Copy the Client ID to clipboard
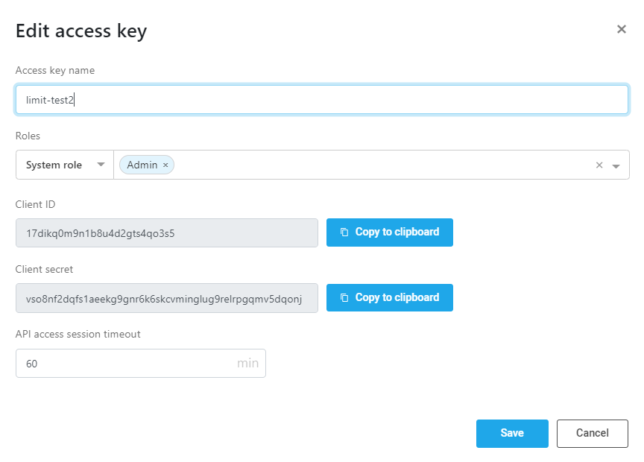This screenshot has height=462, width=644. (389, 232)
